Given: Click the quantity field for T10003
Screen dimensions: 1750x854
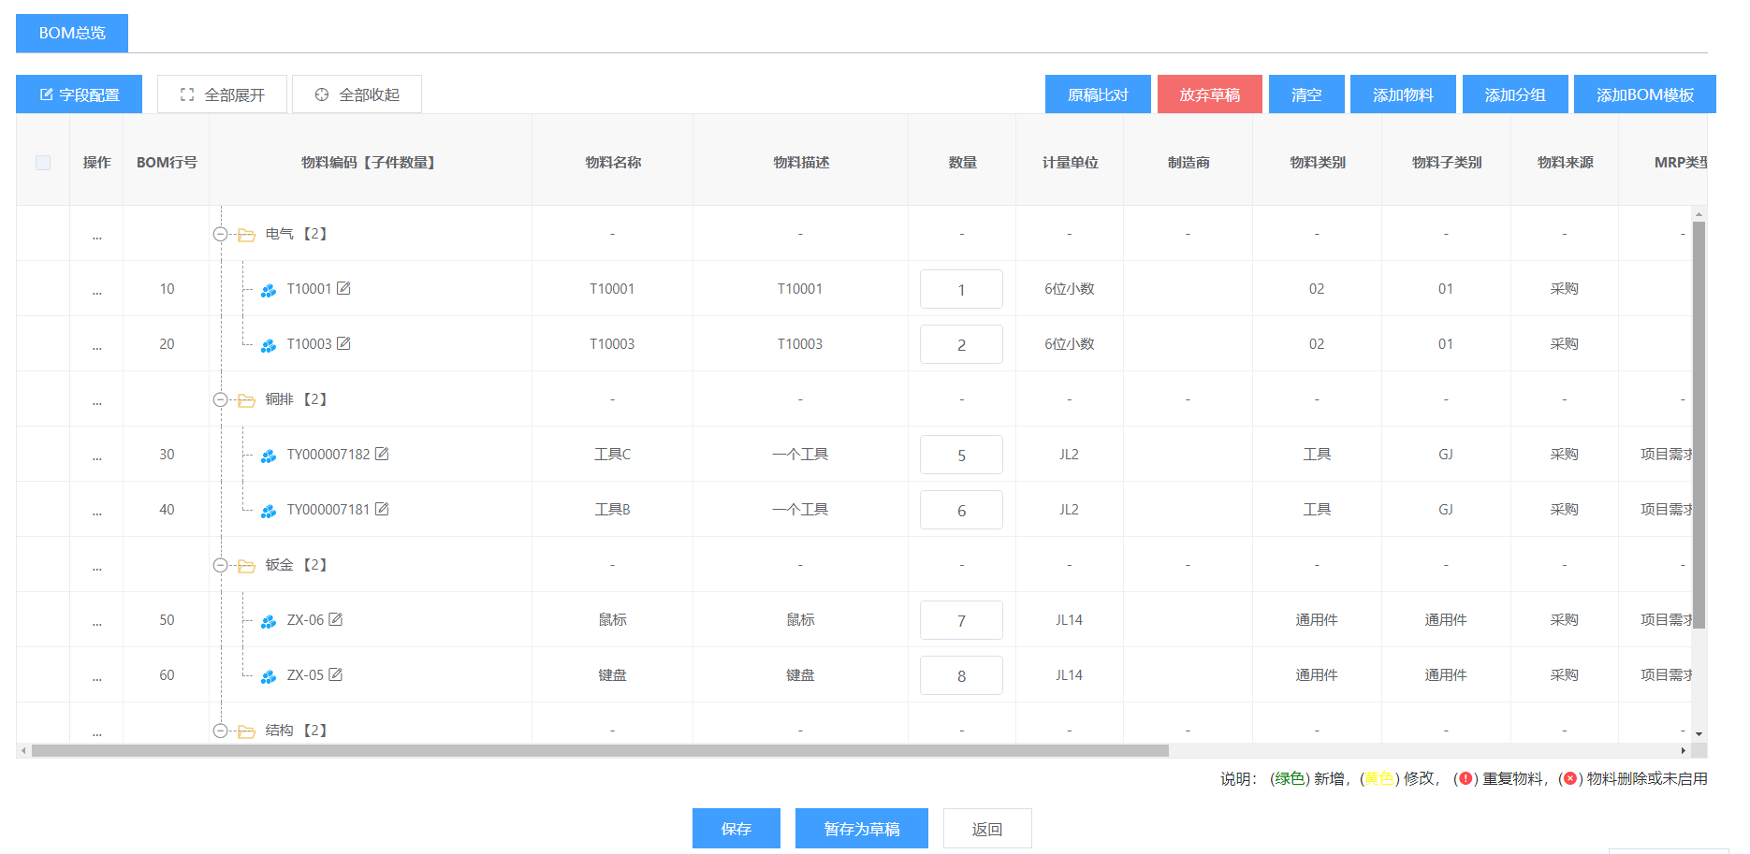Looking at the screenshot, I should point(961,344).
